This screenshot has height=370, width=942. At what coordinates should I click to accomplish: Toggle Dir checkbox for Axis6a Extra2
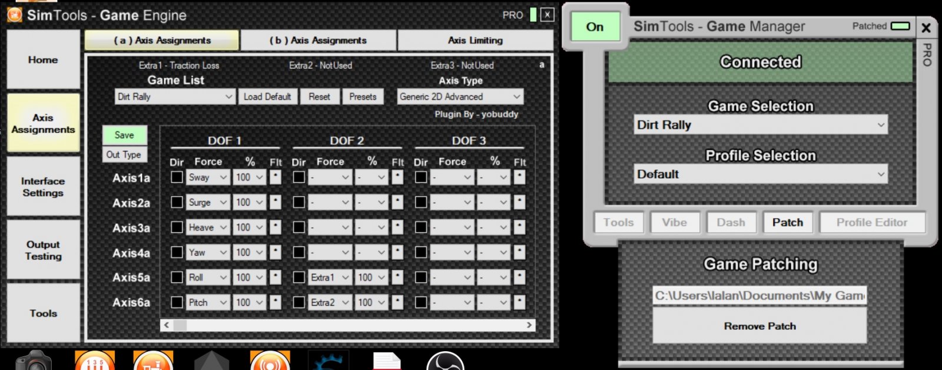[x=299, y=302]
